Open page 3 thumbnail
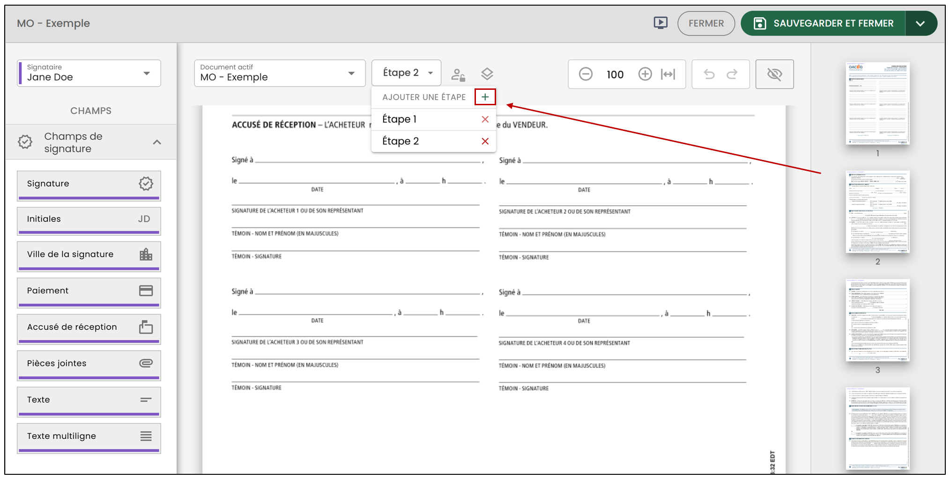The image size is (950, 479). (x=877, y=320)
